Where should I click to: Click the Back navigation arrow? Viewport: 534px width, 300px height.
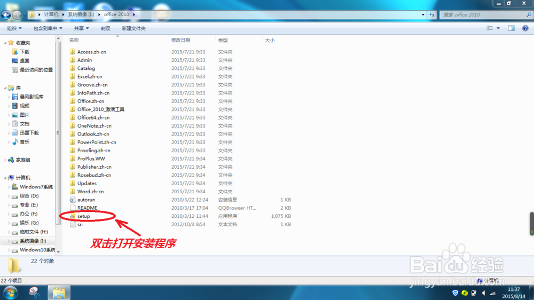click(6, 14)
